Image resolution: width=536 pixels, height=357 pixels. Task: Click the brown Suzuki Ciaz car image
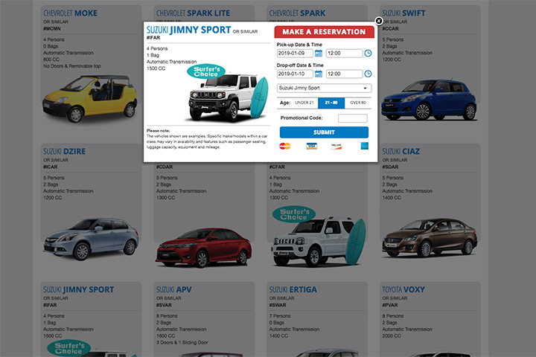coord(430,237)
